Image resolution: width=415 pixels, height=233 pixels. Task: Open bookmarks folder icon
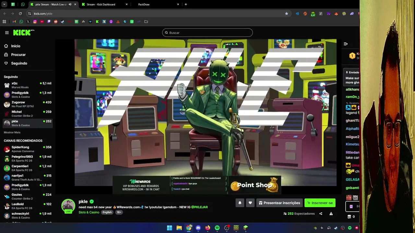pyautogui.click(x=146, y=22)
